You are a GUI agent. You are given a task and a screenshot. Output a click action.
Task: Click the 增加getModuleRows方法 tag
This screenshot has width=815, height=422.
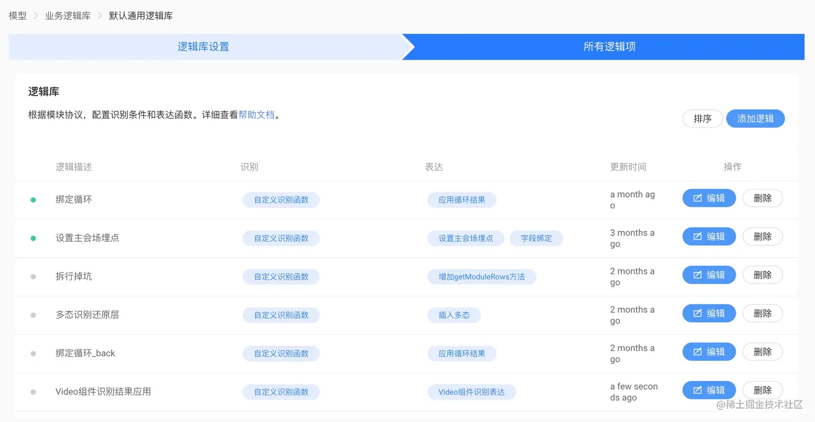click(482, 277)
